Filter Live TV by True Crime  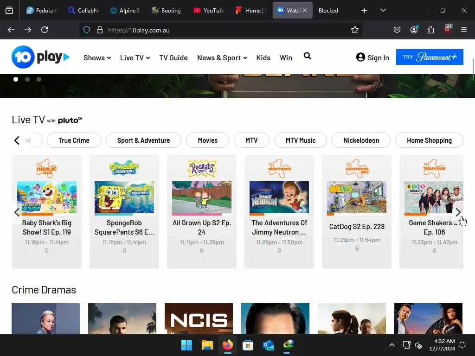[74, 140]
